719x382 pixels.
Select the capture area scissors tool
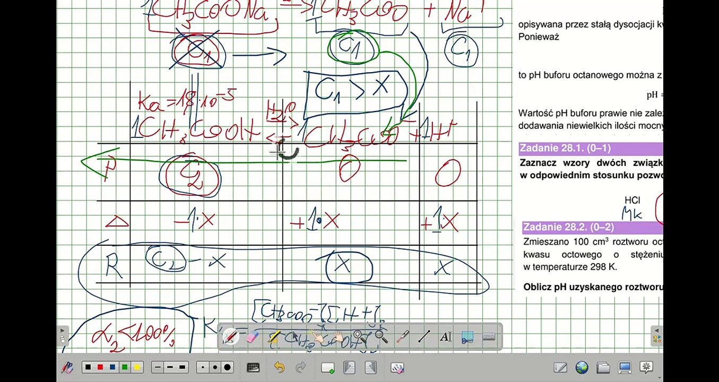pyautogui.click(x=467, y=337)
